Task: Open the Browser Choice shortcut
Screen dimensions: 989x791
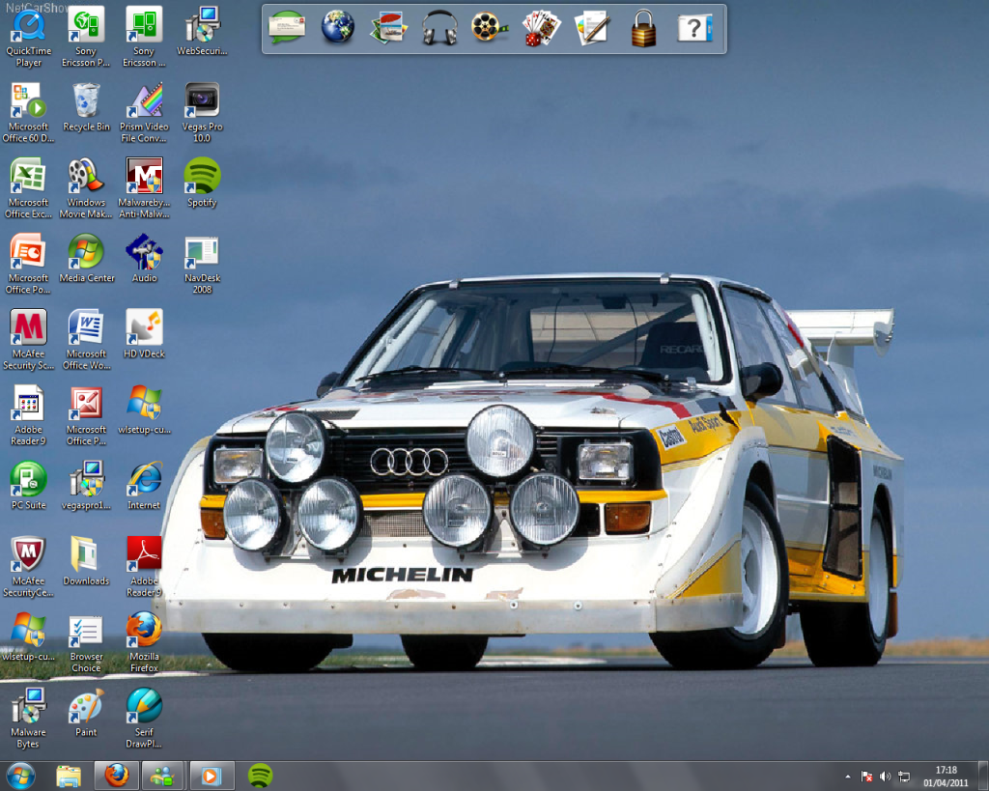Action: click(x=86, y=643)
